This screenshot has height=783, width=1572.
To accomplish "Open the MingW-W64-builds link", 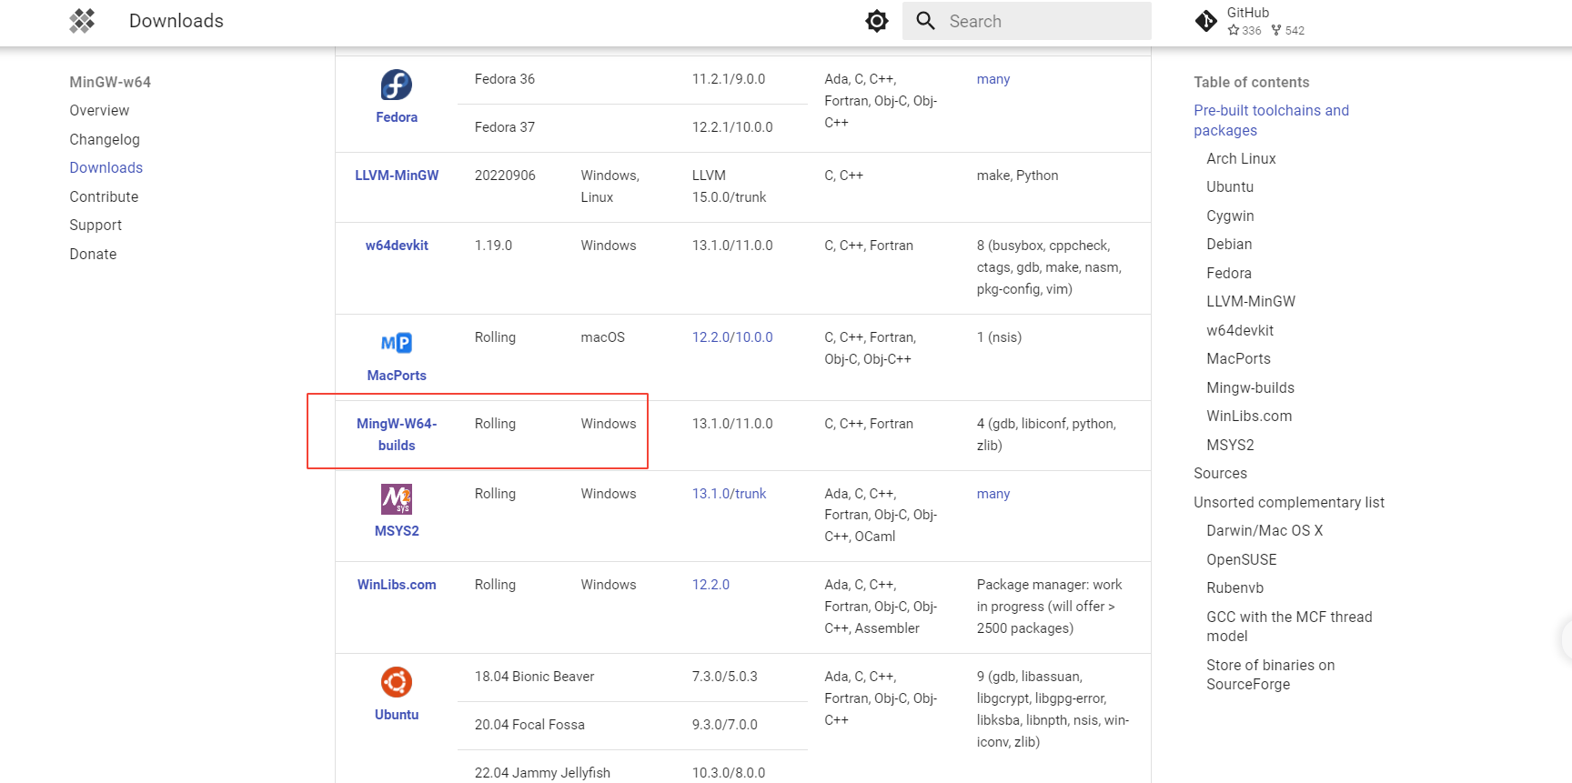I will pyautogui.click(x=397, y=435).
